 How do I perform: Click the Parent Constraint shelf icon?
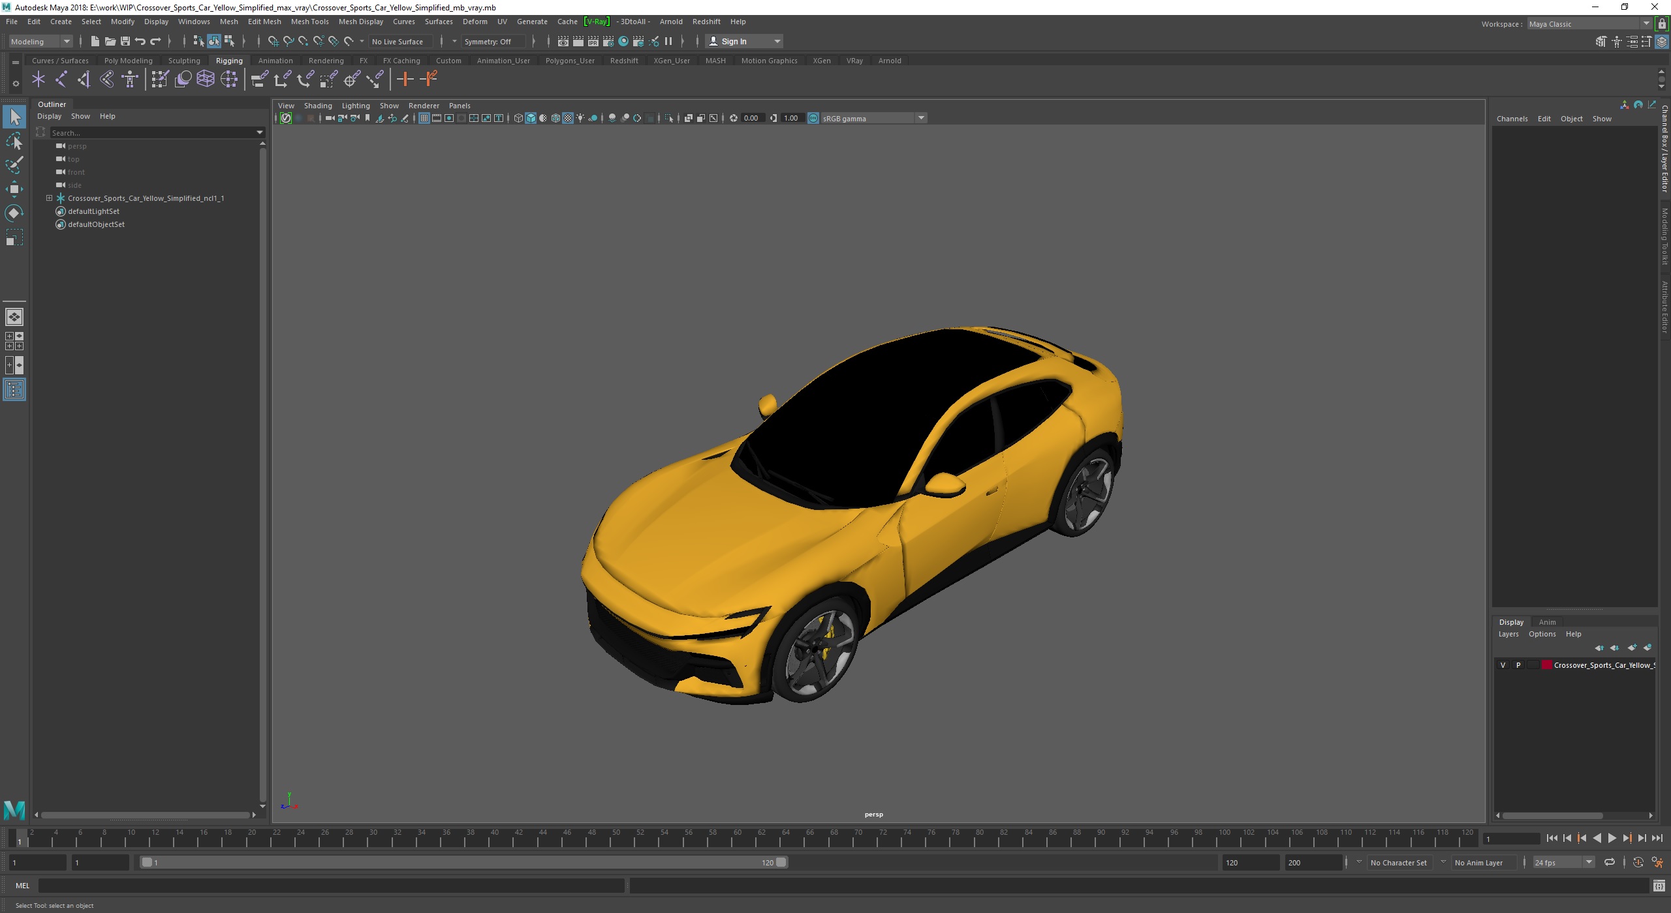(260, 80)
